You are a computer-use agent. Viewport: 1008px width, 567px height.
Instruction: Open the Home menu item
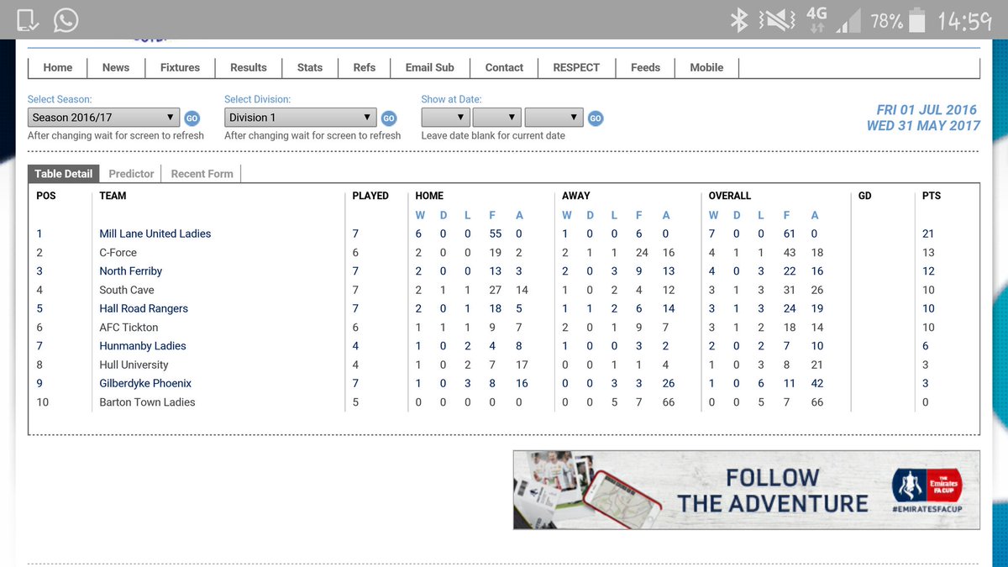(x=58, y=67)
